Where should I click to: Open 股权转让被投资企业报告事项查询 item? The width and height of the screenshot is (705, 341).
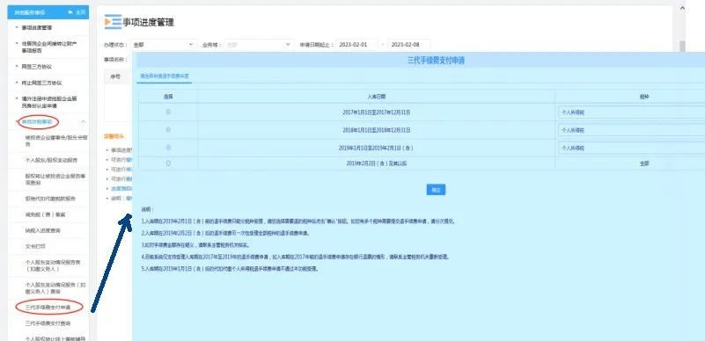click(x=55, y=179)
